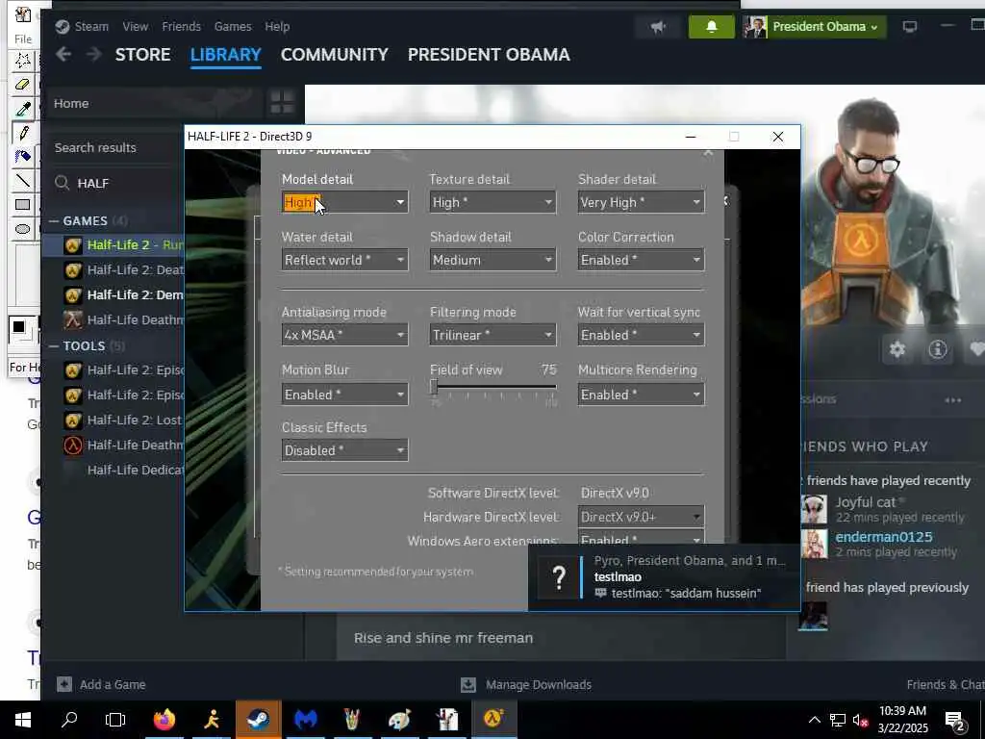Screen dimensions: 985x739
Task: Open the game settings gear icon
Action: pyautogui.click(x=897, y=349)
